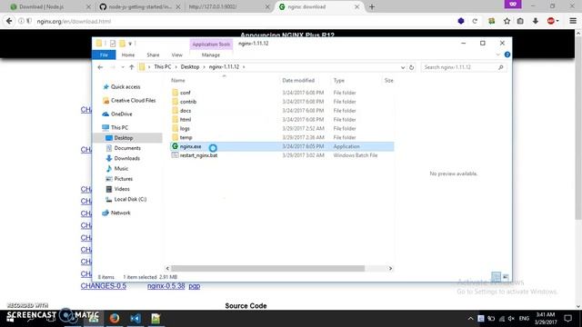Open the Home ribbon tab
The width and height of the screenshot is (582, 327).
128,54
